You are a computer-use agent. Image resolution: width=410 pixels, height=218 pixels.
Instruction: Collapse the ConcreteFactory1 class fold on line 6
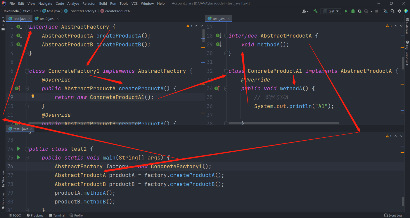27,71
